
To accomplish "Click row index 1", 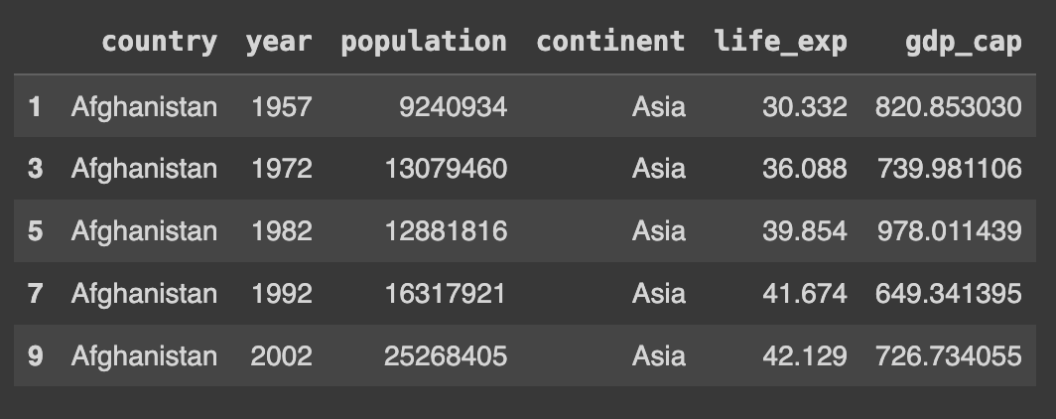I will (35, 106).
